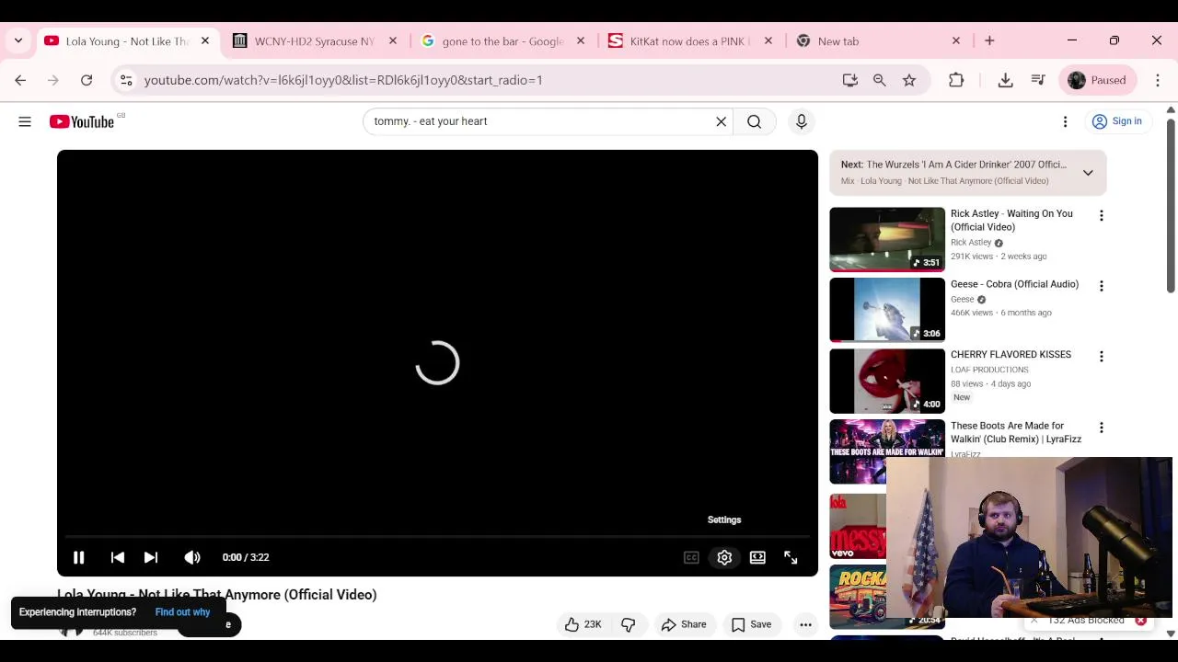The image size is (1178, 662).
Task: Click the video progress bar
Action: pos(437,536)
